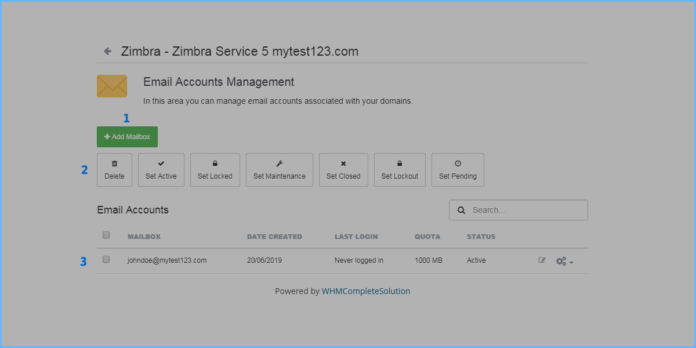Sort by the LAST LOGIN column header
The image size is (696, 348).
click(x=356, y=237)
